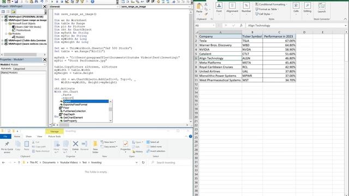Click the insert function fx icon
This screenshot has height=196, width=349.
pyautogui.click(x=241, y=26)
